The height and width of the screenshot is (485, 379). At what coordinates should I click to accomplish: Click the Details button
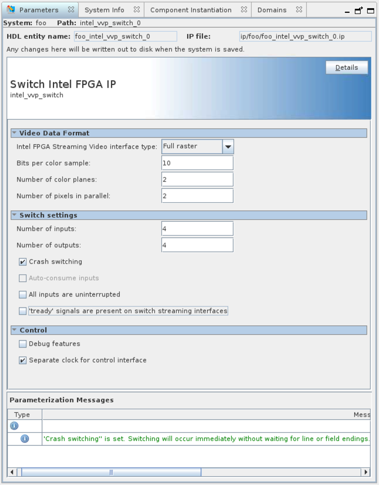pos(346,68)
